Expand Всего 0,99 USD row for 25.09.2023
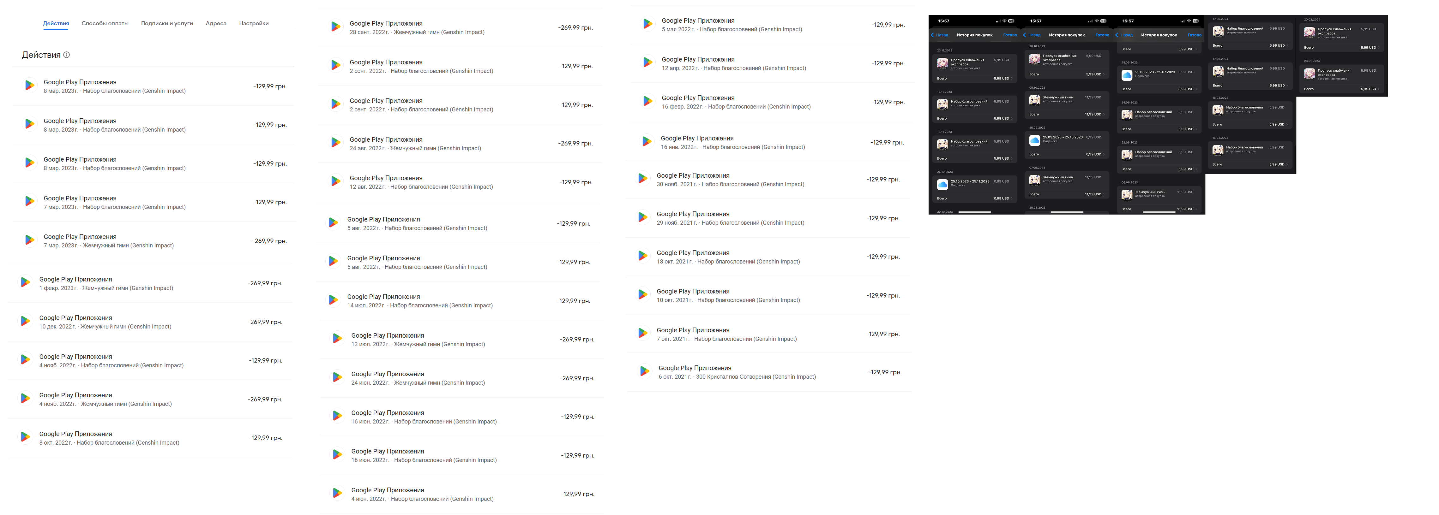The width and height of the screenshot is (1439, 515). (1067, 154)
